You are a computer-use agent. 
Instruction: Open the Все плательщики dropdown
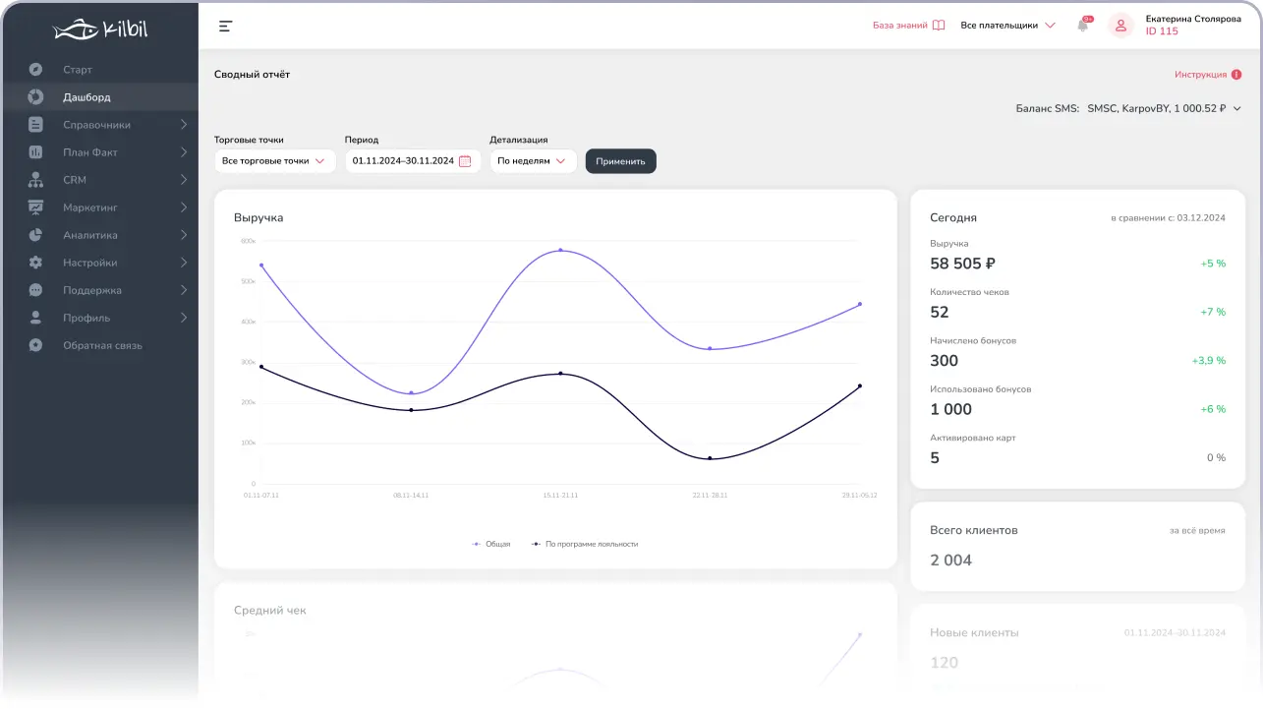pos(1007,26)
